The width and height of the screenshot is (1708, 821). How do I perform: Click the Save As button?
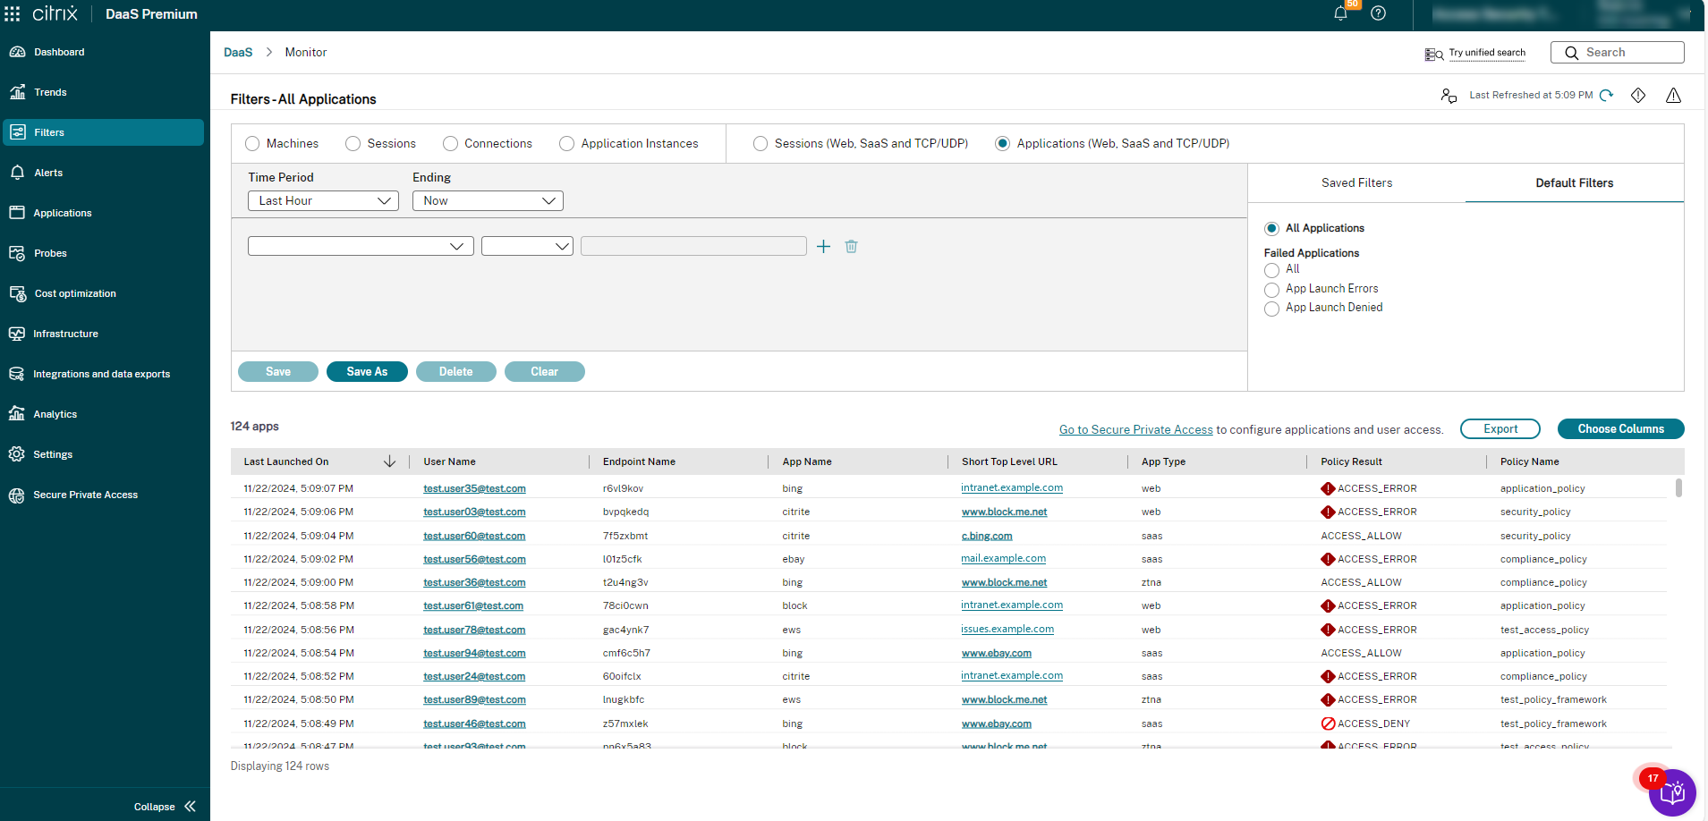[x=367, y=371]
